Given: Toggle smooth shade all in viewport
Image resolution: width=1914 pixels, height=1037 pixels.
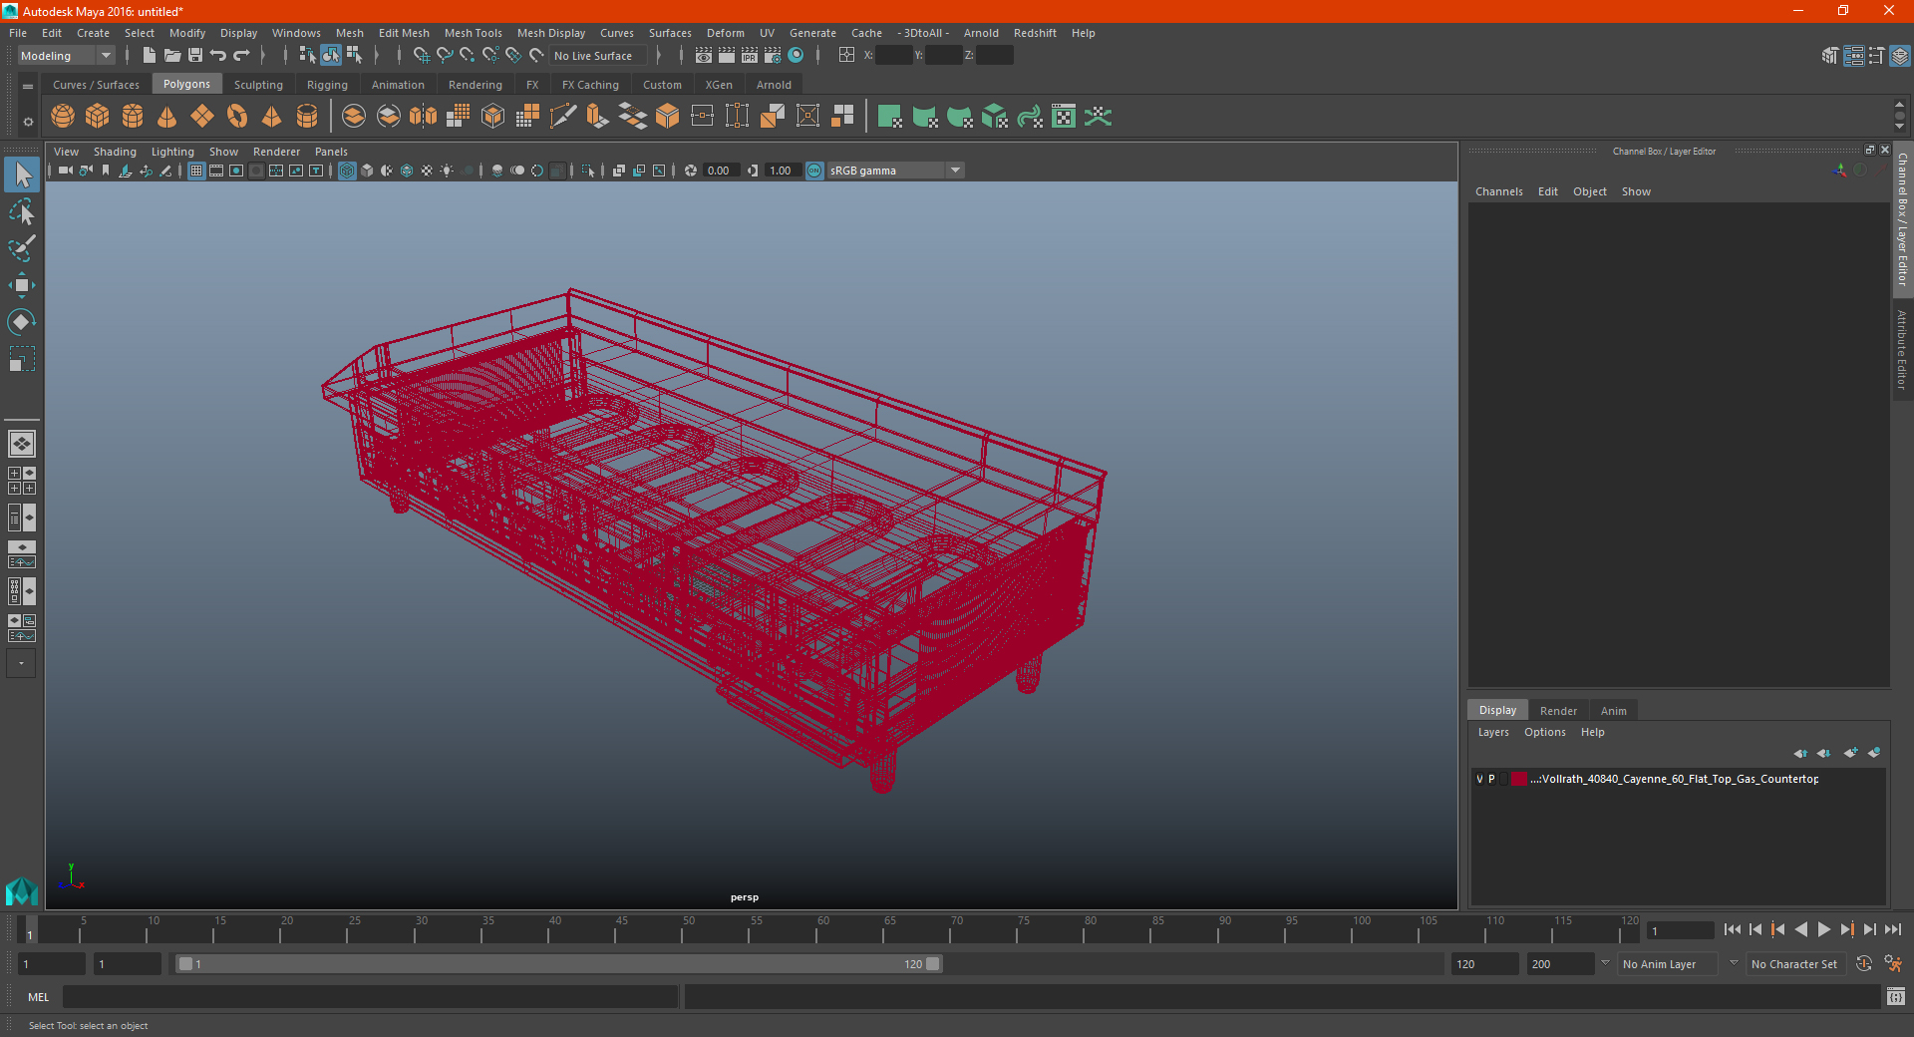Looking at the screenshot, I should [x=367, y=171].
